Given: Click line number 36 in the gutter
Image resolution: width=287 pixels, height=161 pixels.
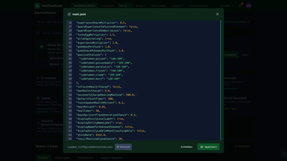Looking at the screenshot, I should [x=70, y=23].
